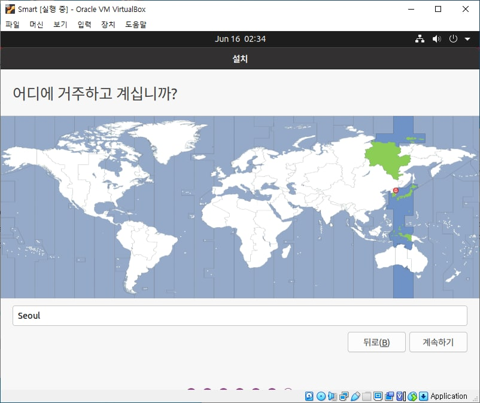480x403 pixels.
Task: Open the 입력 menu
Action: (x=84, y=25)
